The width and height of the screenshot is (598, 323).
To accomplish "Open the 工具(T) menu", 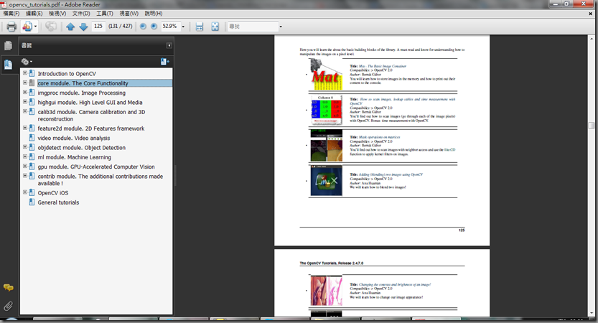I will coord(105,14).
